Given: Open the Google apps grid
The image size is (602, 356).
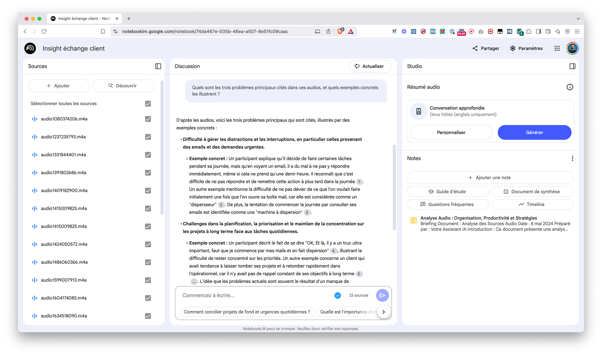Looking at the screenshot, I should 557,48.
